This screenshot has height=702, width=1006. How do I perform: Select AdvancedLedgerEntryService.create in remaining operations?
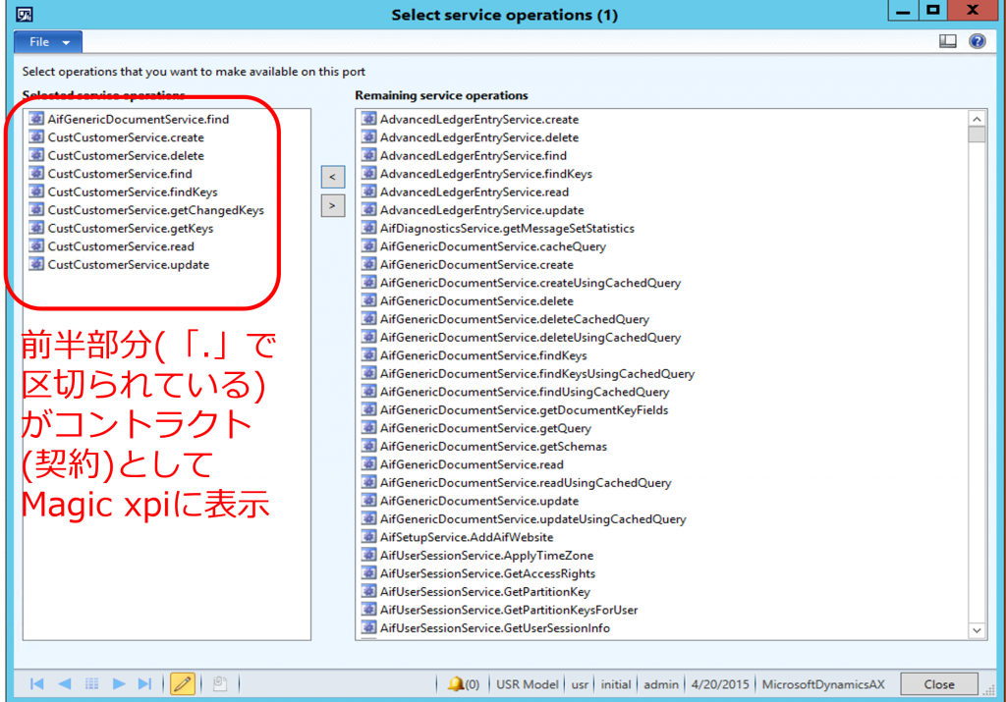tap(478, 119)
